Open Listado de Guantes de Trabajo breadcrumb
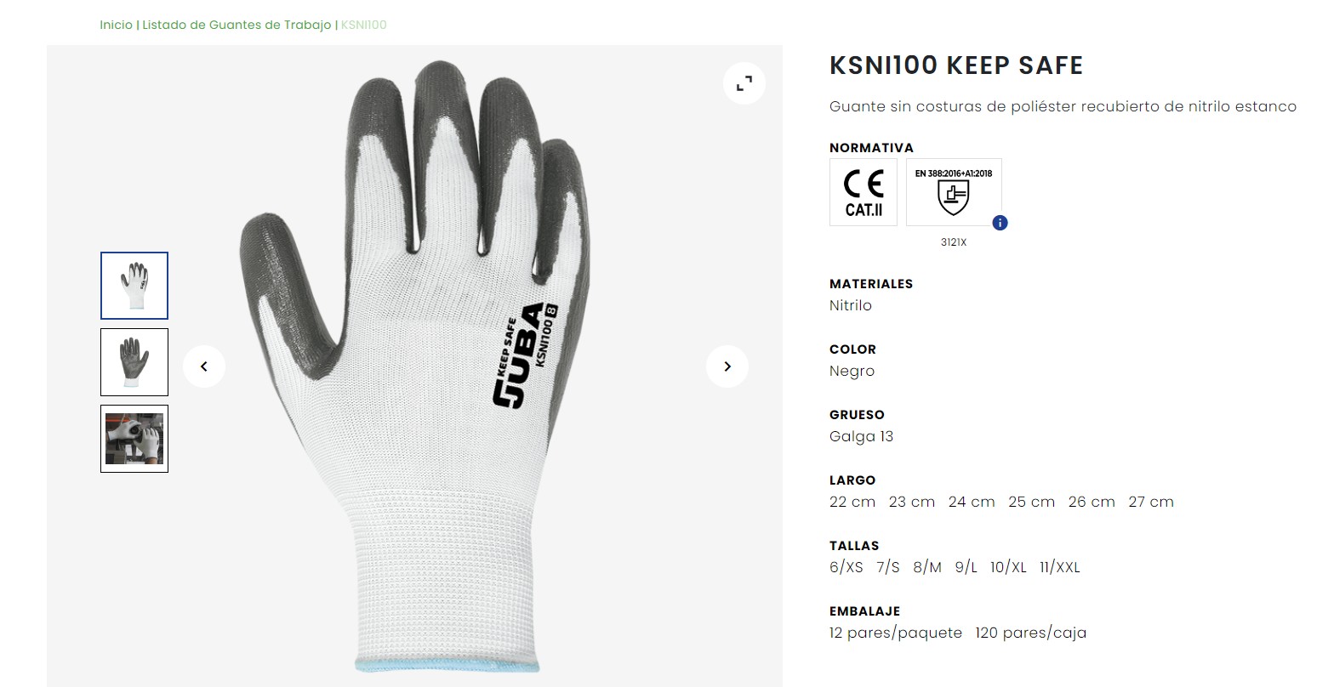Screen dimensions: 1328x687 click(237, 25)
